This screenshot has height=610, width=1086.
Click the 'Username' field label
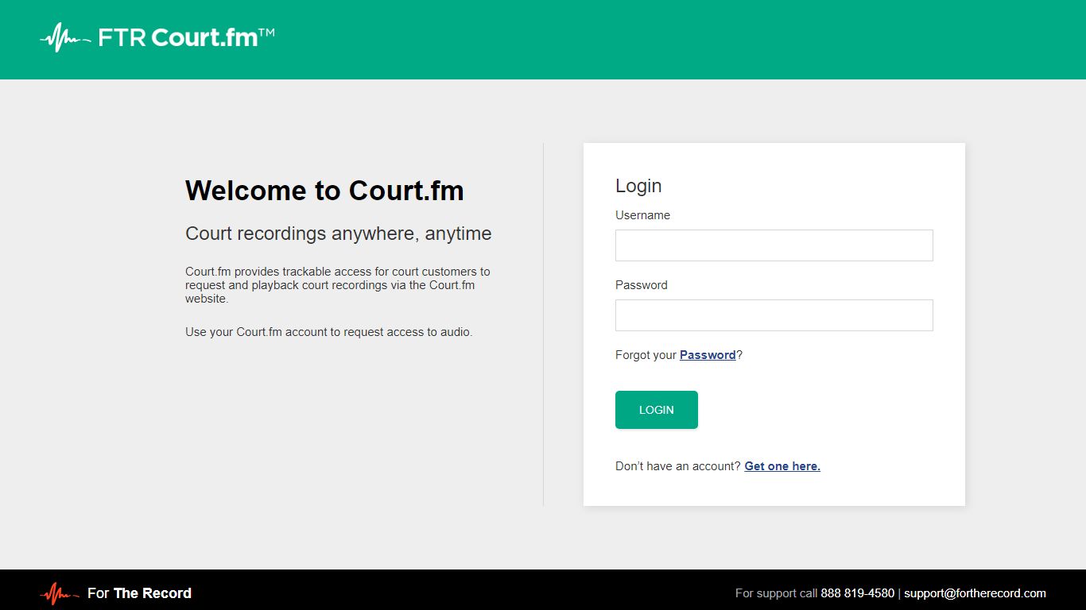point(642,215)
